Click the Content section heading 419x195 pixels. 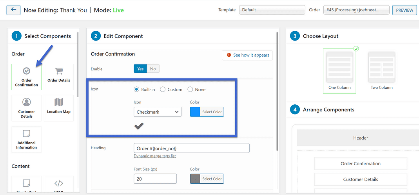tap(20, 166)
